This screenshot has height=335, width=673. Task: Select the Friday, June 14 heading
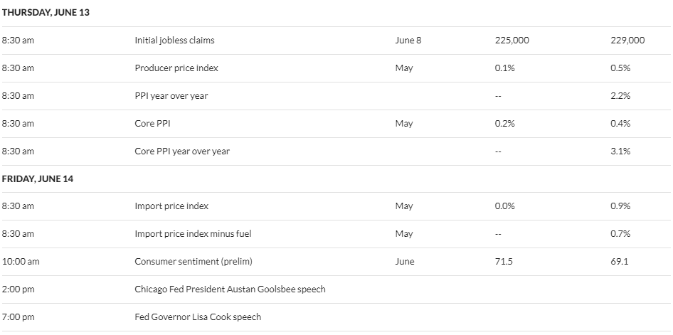37,179
